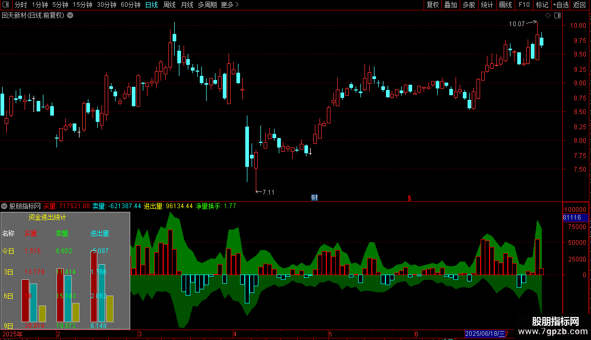
Task: Click the 10.07 high price label
Action: click(517, 24)
